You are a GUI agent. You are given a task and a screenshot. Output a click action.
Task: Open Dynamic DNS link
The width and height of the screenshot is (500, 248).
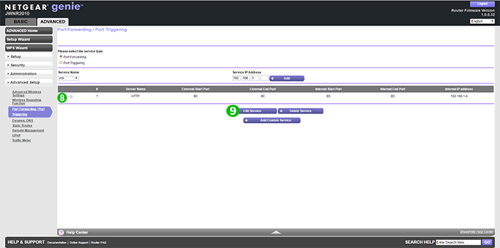pos(22,120)
